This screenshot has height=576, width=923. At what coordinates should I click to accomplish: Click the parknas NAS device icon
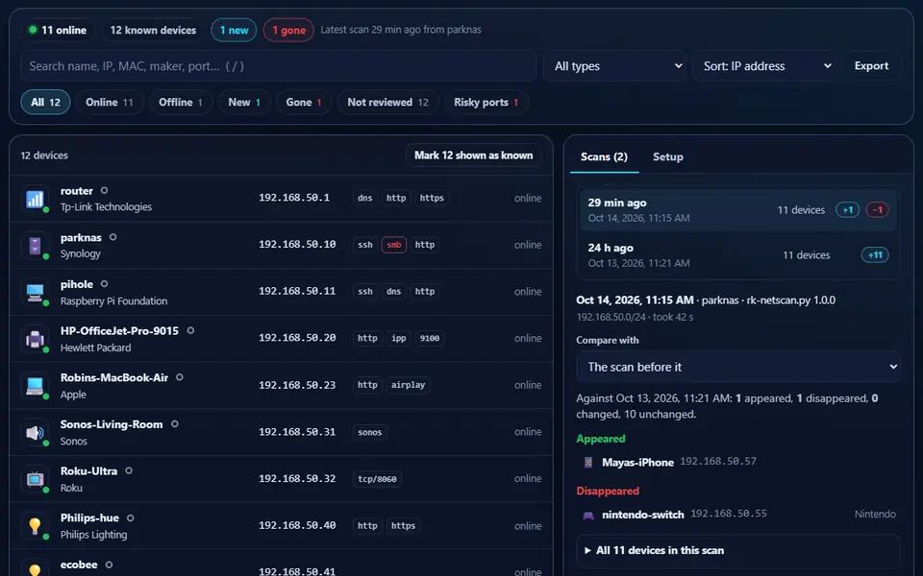click(x=35, y=245)
